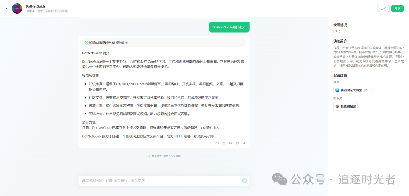Click the 模型 label in config details
This screenshot has height=196, width=409.
pyautogui.click(x=336, y=82)
